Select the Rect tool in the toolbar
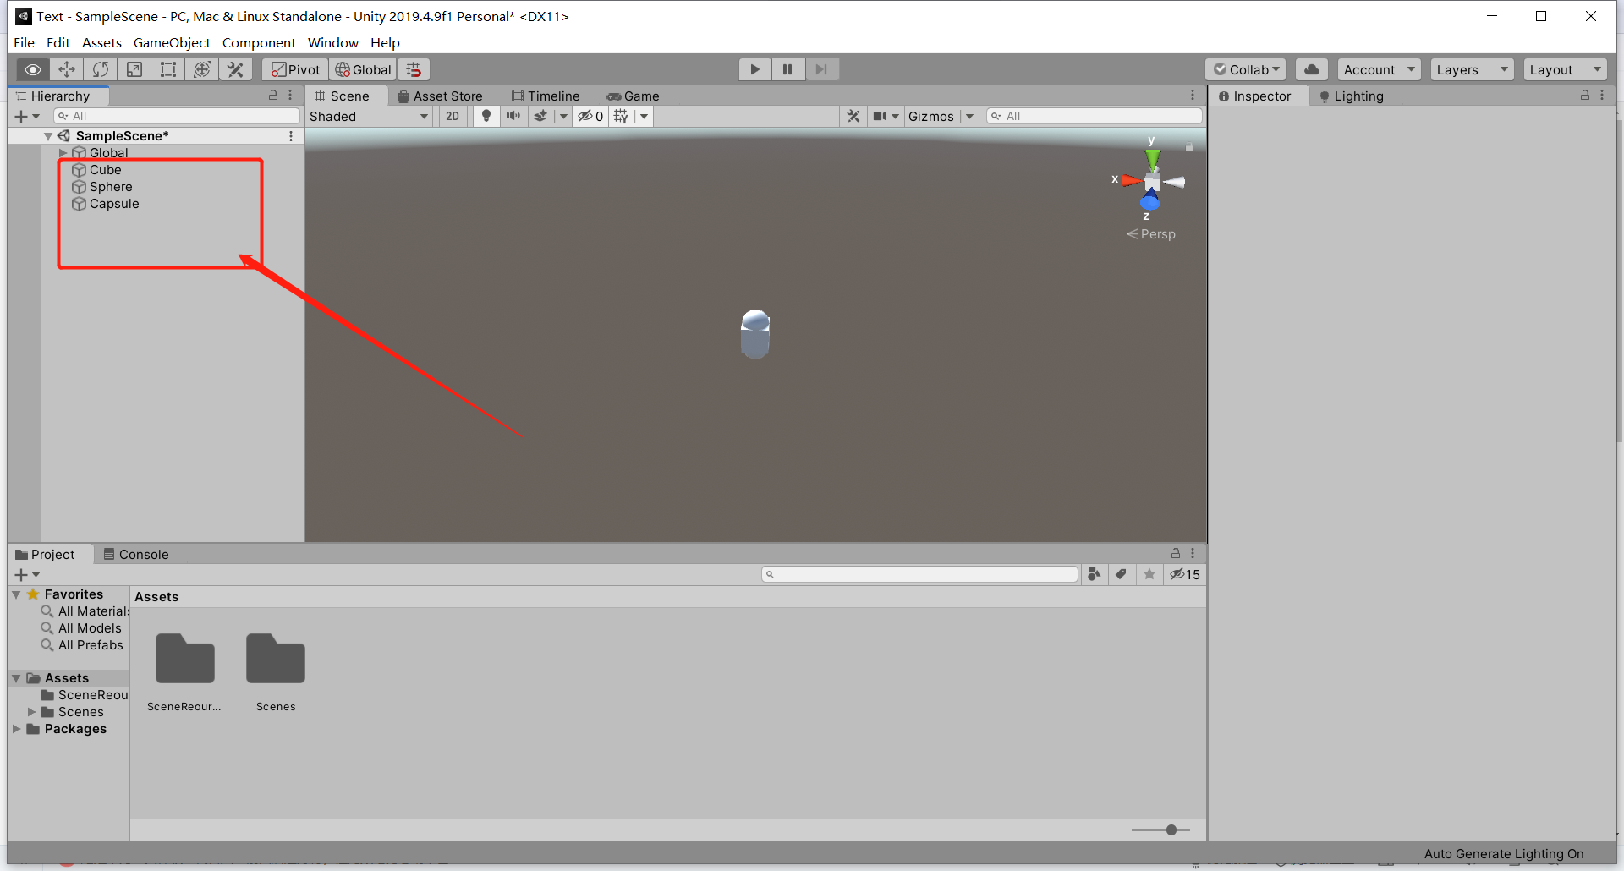The height and width of the screenshot is (871, 1624). (167, 69)
